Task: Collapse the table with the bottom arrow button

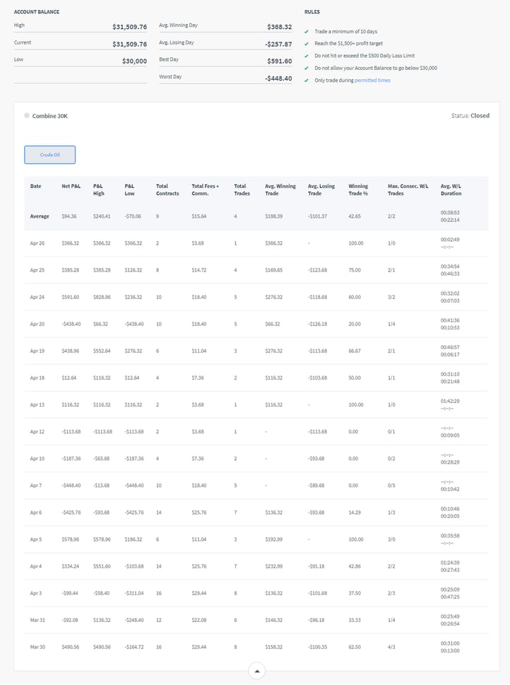Action: click(257, 670)
